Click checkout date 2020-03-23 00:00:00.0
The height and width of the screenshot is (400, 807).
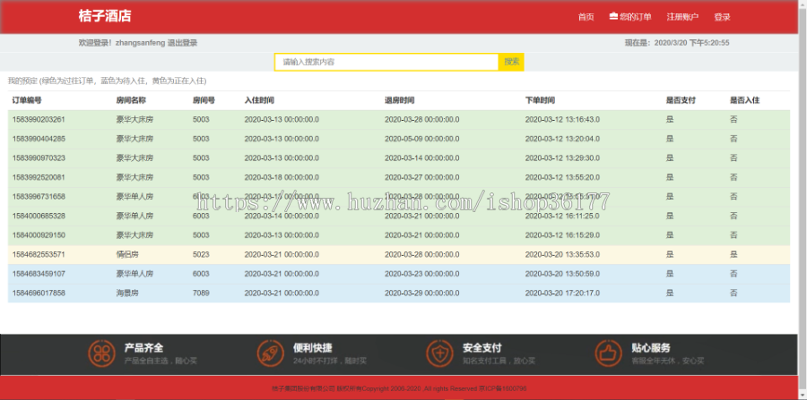coord(422,274)
